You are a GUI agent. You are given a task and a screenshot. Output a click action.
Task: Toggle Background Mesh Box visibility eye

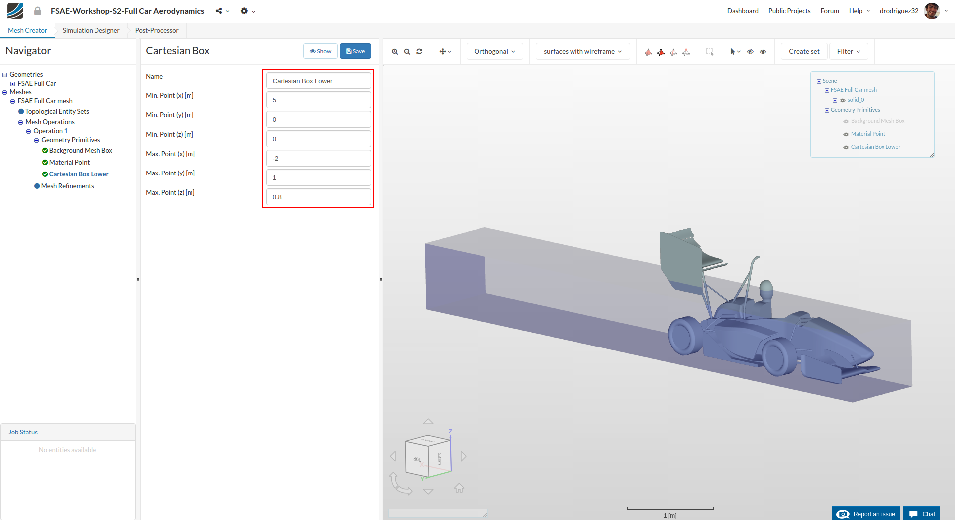[x=846, y=121]
